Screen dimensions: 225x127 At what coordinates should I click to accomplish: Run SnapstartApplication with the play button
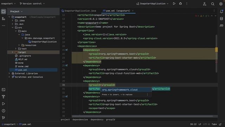pos(174,4)
